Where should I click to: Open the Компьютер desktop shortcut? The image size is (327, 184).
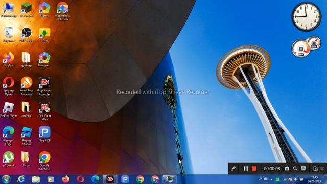pos(8,10)
